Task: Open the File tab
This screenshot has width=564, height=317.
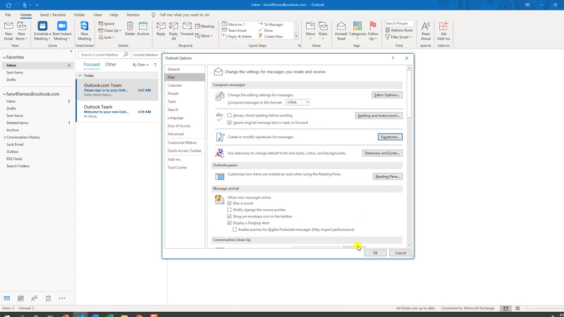Action: [8, 15]
